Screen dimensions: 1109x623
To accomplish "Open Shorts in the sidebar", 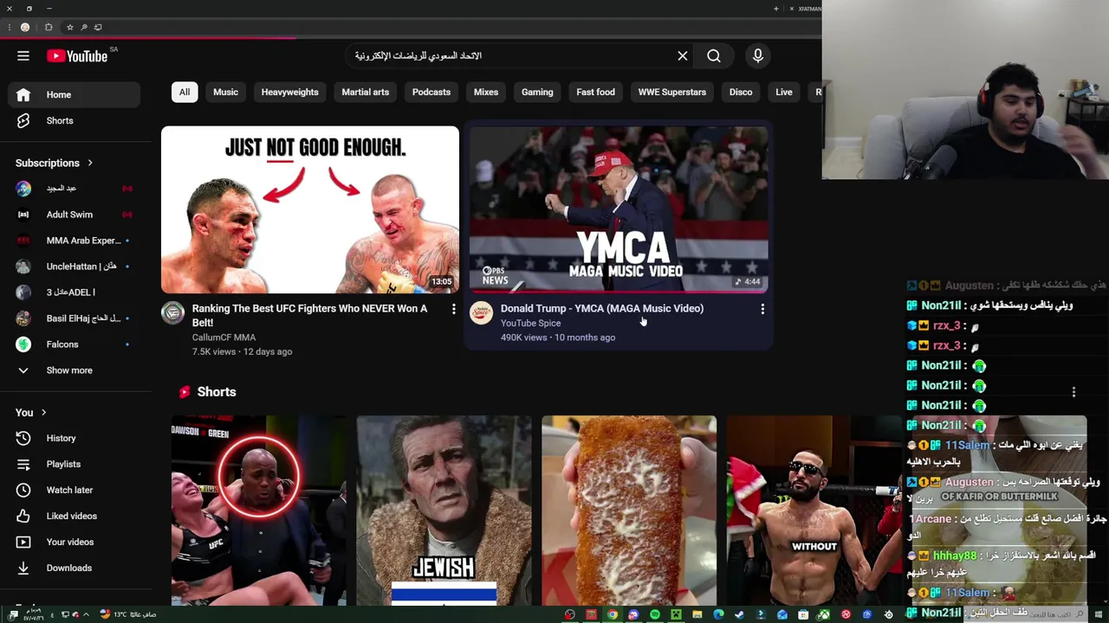I will 74,120.
